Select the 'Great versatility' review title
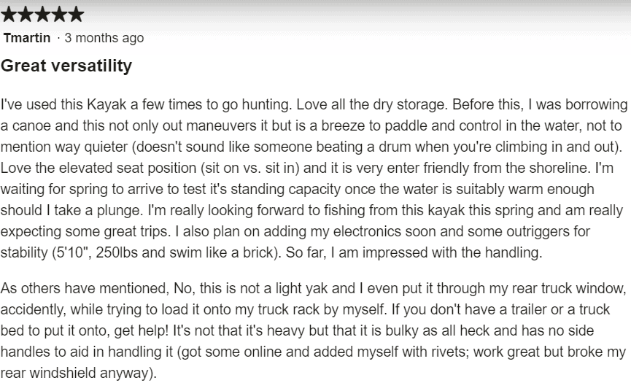This screenshot has width=631, height=391. tap(66, 66)
